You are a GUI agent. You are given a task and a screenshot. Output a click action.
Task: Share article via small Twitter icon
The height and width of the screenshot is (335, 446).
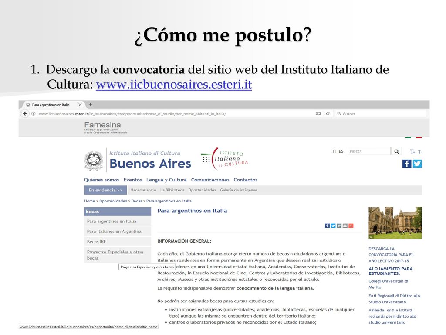click(333, 226)
